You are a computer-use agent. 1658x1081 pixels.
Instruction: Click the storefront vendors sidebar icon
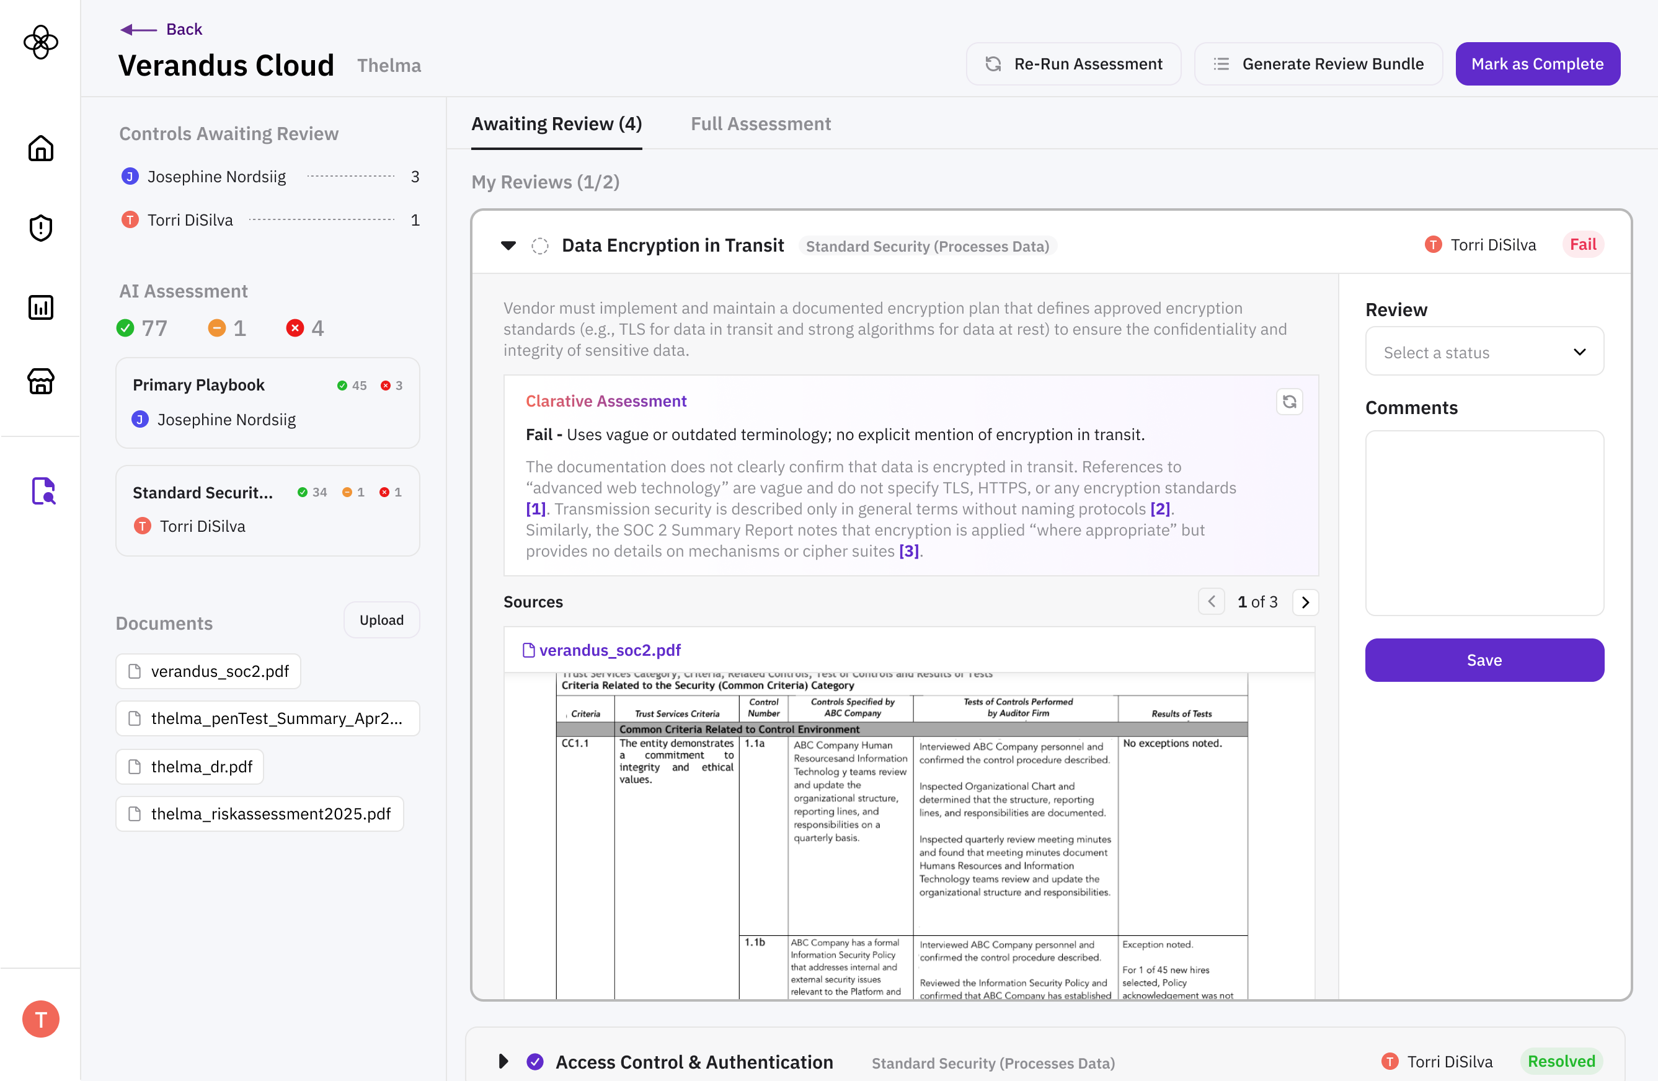point(40,381)
